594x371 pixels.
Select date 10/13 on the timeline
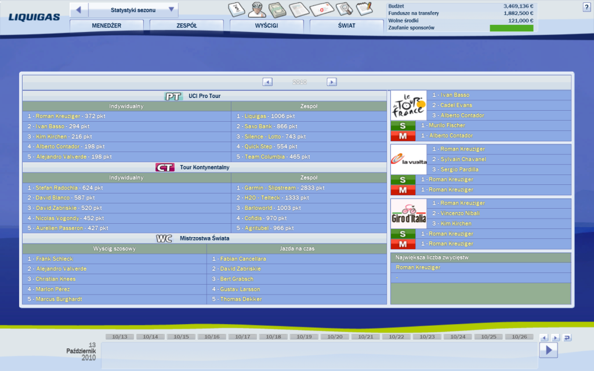pos(119,337)
